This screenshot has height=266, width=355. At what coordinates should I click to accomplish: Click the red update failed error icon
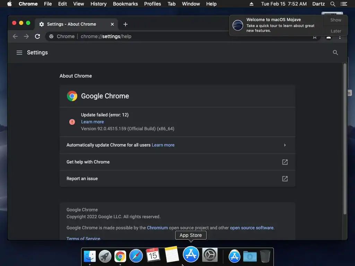coord(72,122)
